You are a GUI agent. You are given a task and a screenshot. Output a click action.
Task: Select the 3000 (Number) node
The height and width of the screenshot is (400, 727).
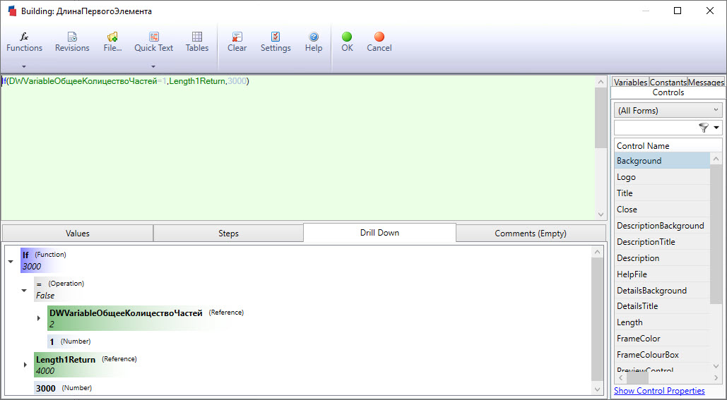tap(64, 388)
